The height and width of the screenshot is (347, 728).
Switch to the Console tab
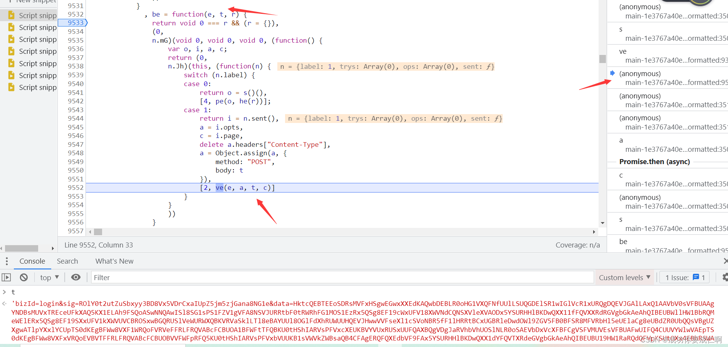pyautogui.click(x=32, y=261)
